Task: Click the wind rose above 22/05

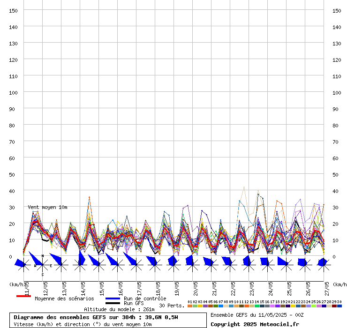Action: [230, 265]
